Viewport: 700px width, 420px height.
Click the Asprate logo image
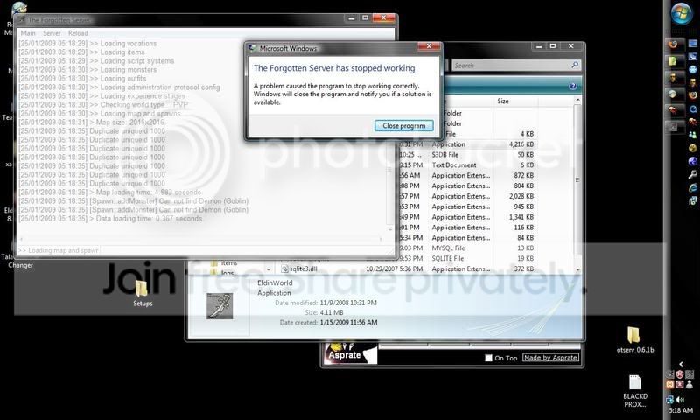click(x=351, y=353)
